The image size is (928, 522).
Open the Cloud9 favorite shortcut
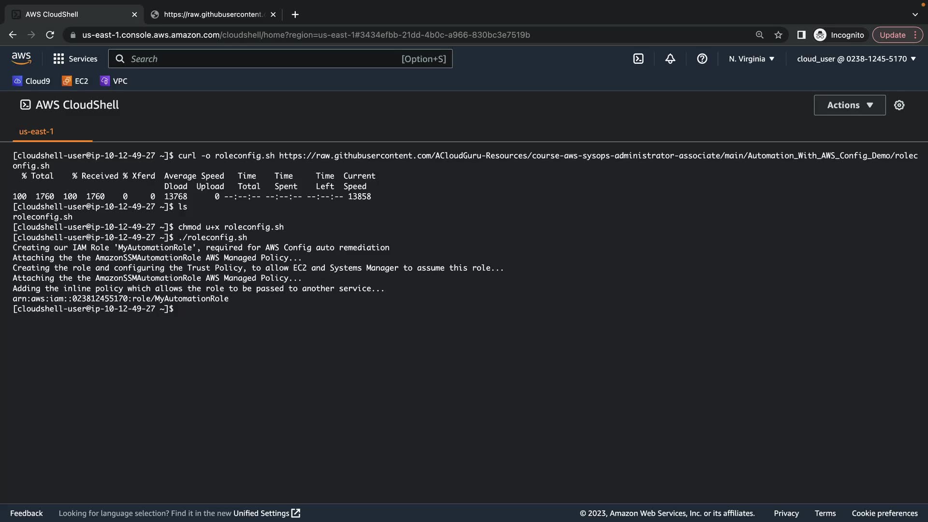pyautogui.click(x=31, y=81)
